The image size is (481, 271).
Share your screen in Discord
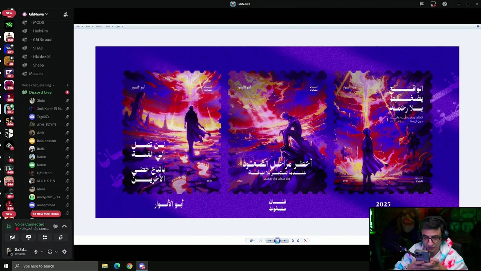pos(29,238)
